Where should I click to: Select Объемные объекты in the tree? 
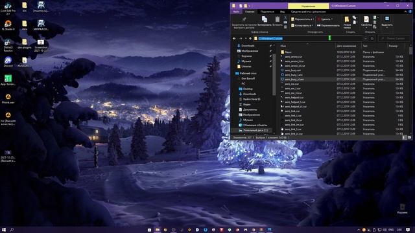[255, 125]
